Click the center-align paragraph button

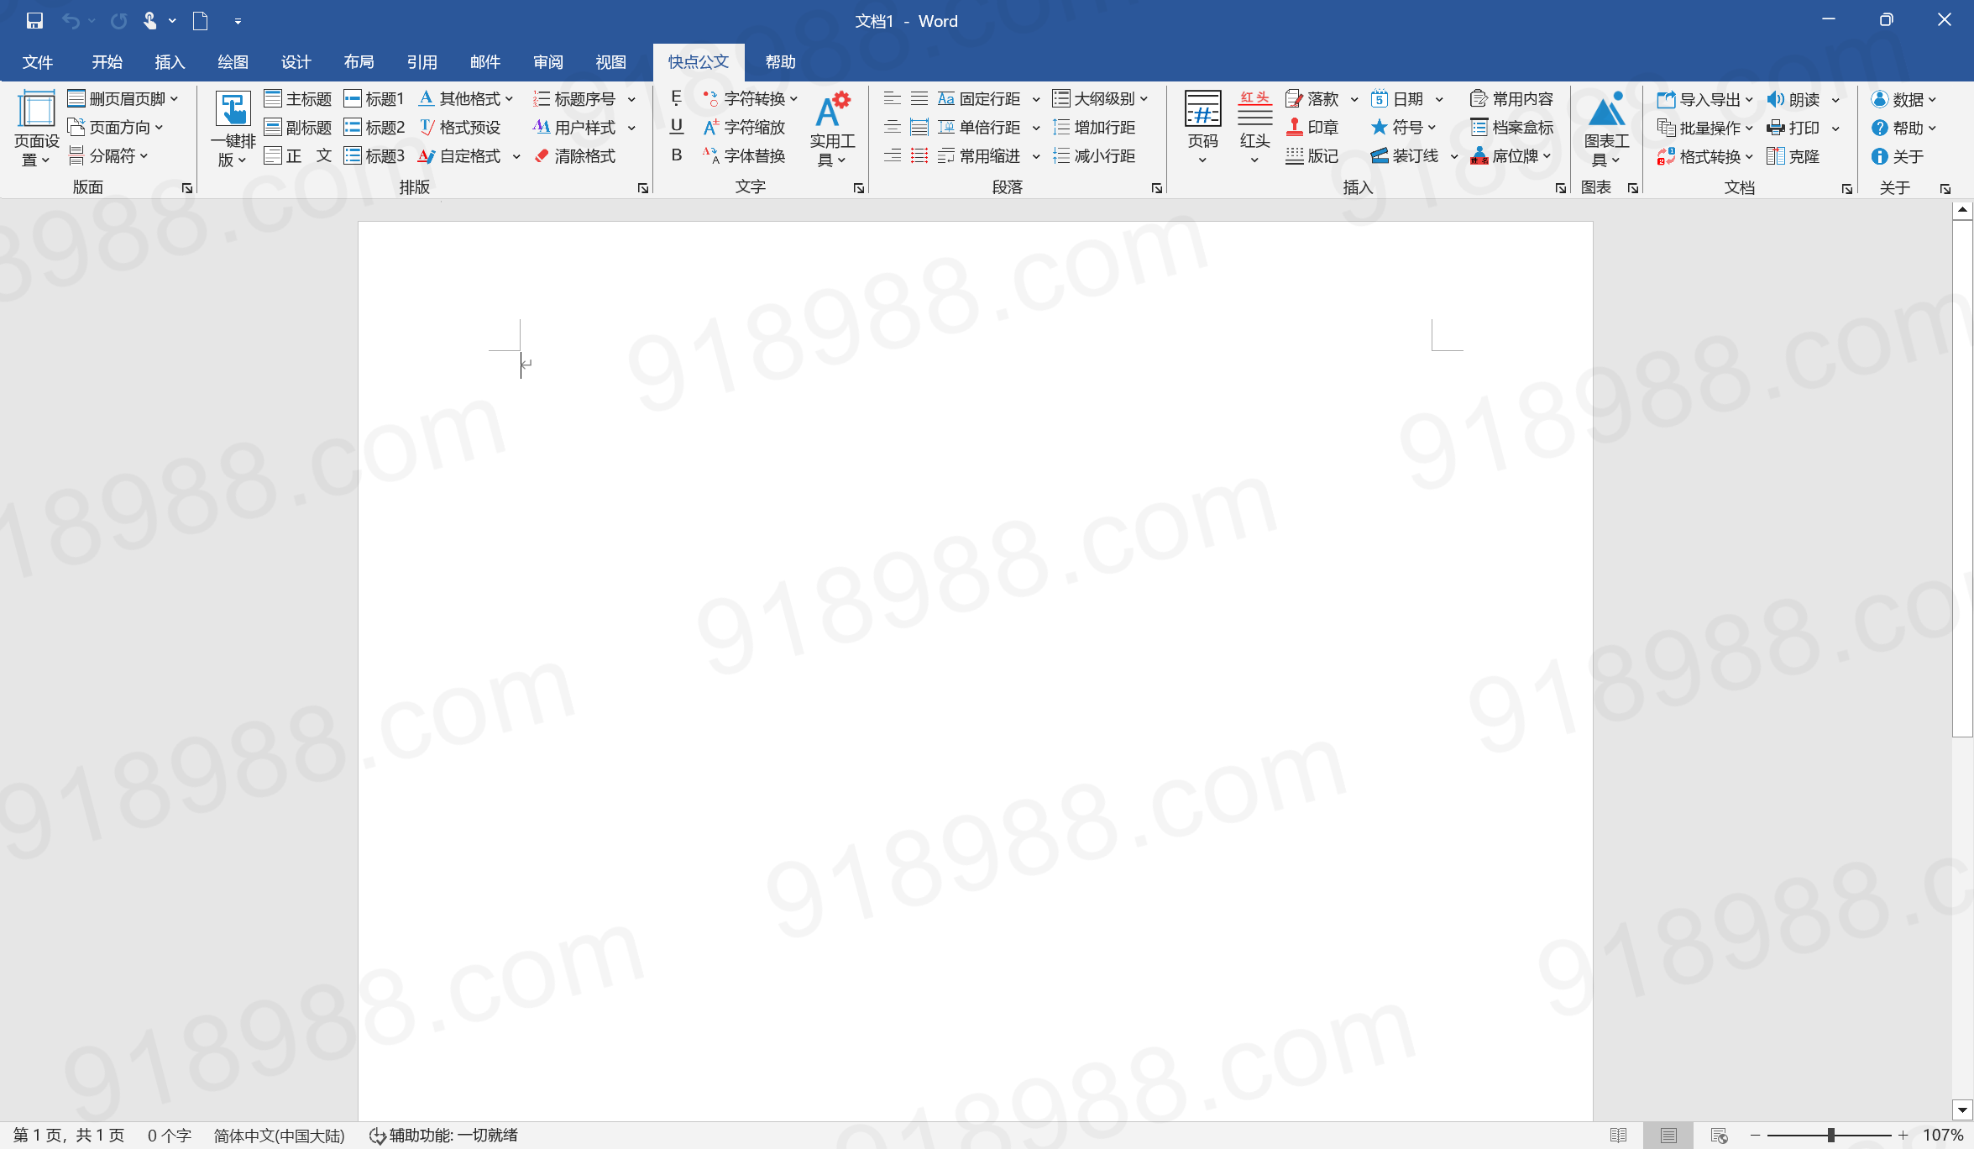[892, 128]
